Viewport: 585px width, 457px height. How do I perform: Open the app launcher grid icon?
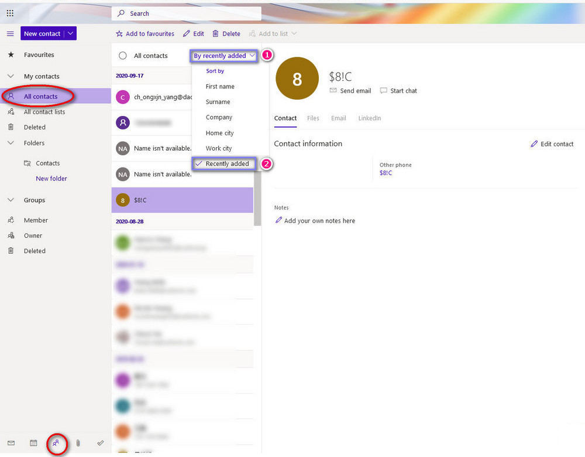pyautogui.click(x=10, y=13)
